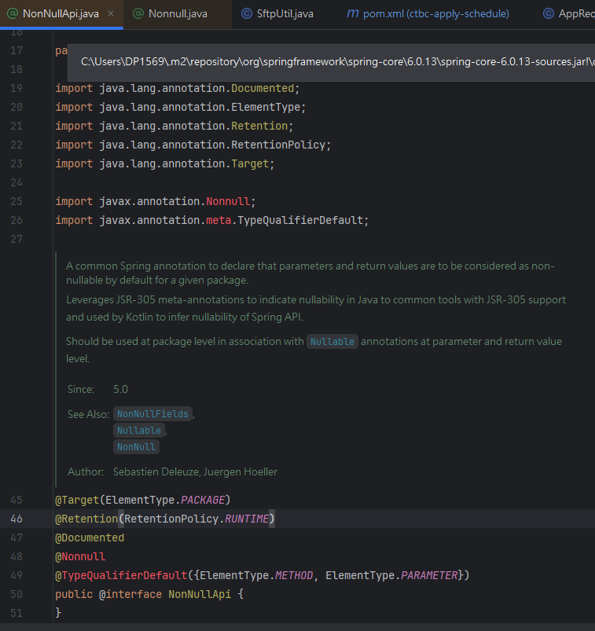Click the meta package in line 26 import
The image size is (595, 631).
click(219, 220)
